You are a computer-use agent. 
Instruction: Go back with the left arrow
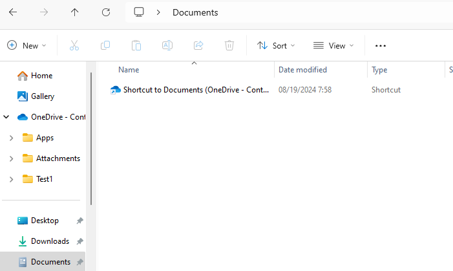click(x=13, y=12)
